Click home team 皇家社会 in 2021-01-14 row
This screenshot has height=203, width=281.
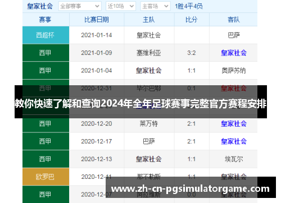pyautogui.click(x=149, y=35)
